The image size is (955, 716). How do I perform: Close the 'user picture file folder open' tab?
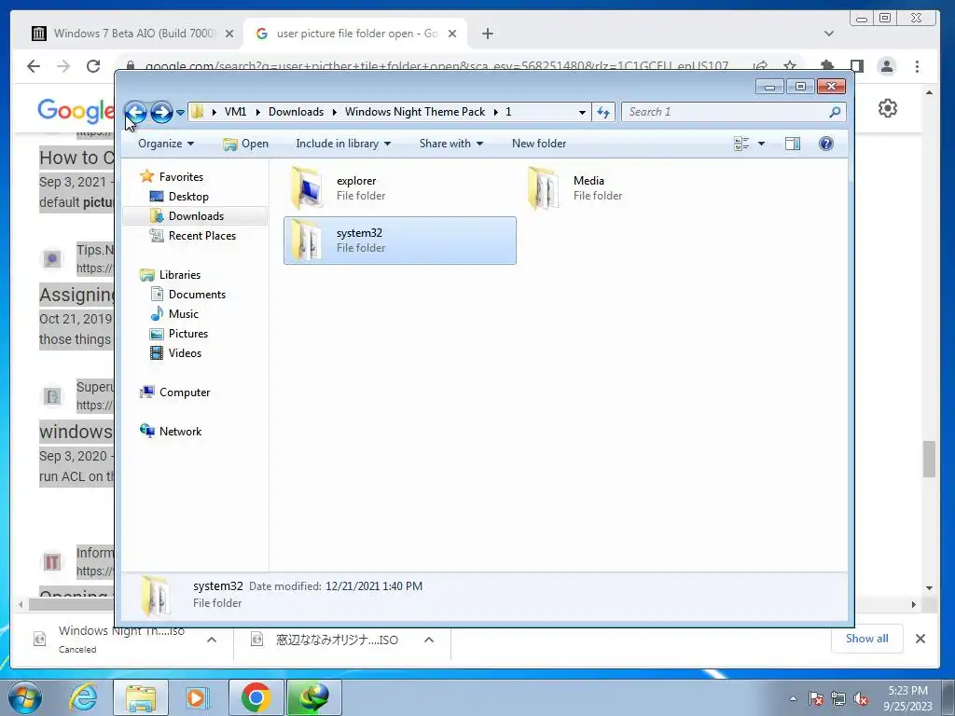click(x=452, y=34)
